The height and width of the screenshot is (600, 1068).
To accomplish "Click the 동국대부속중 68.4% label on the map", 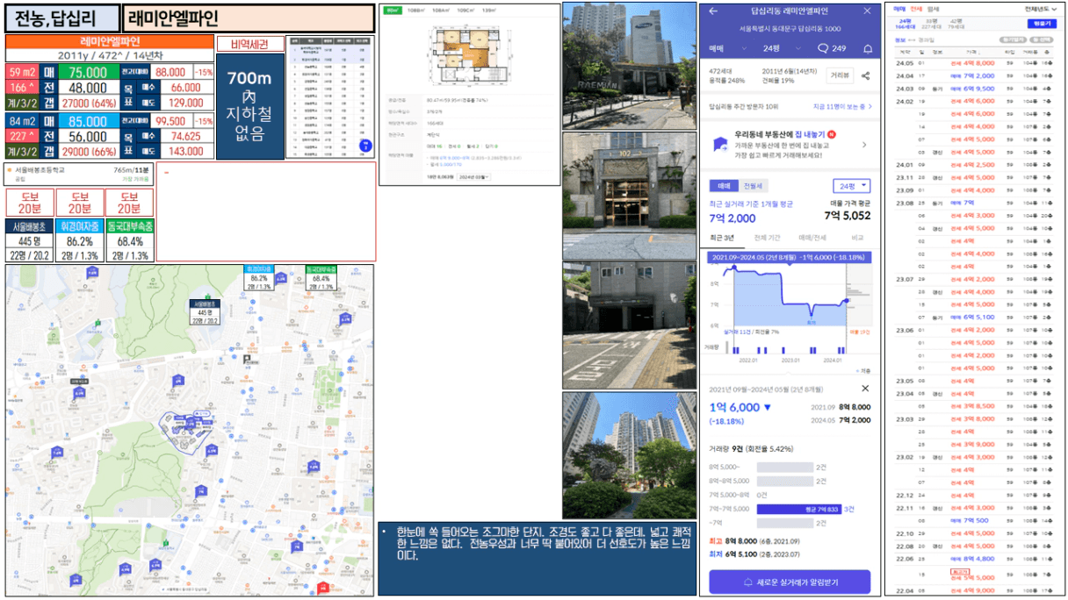I will tap(320, 276).
